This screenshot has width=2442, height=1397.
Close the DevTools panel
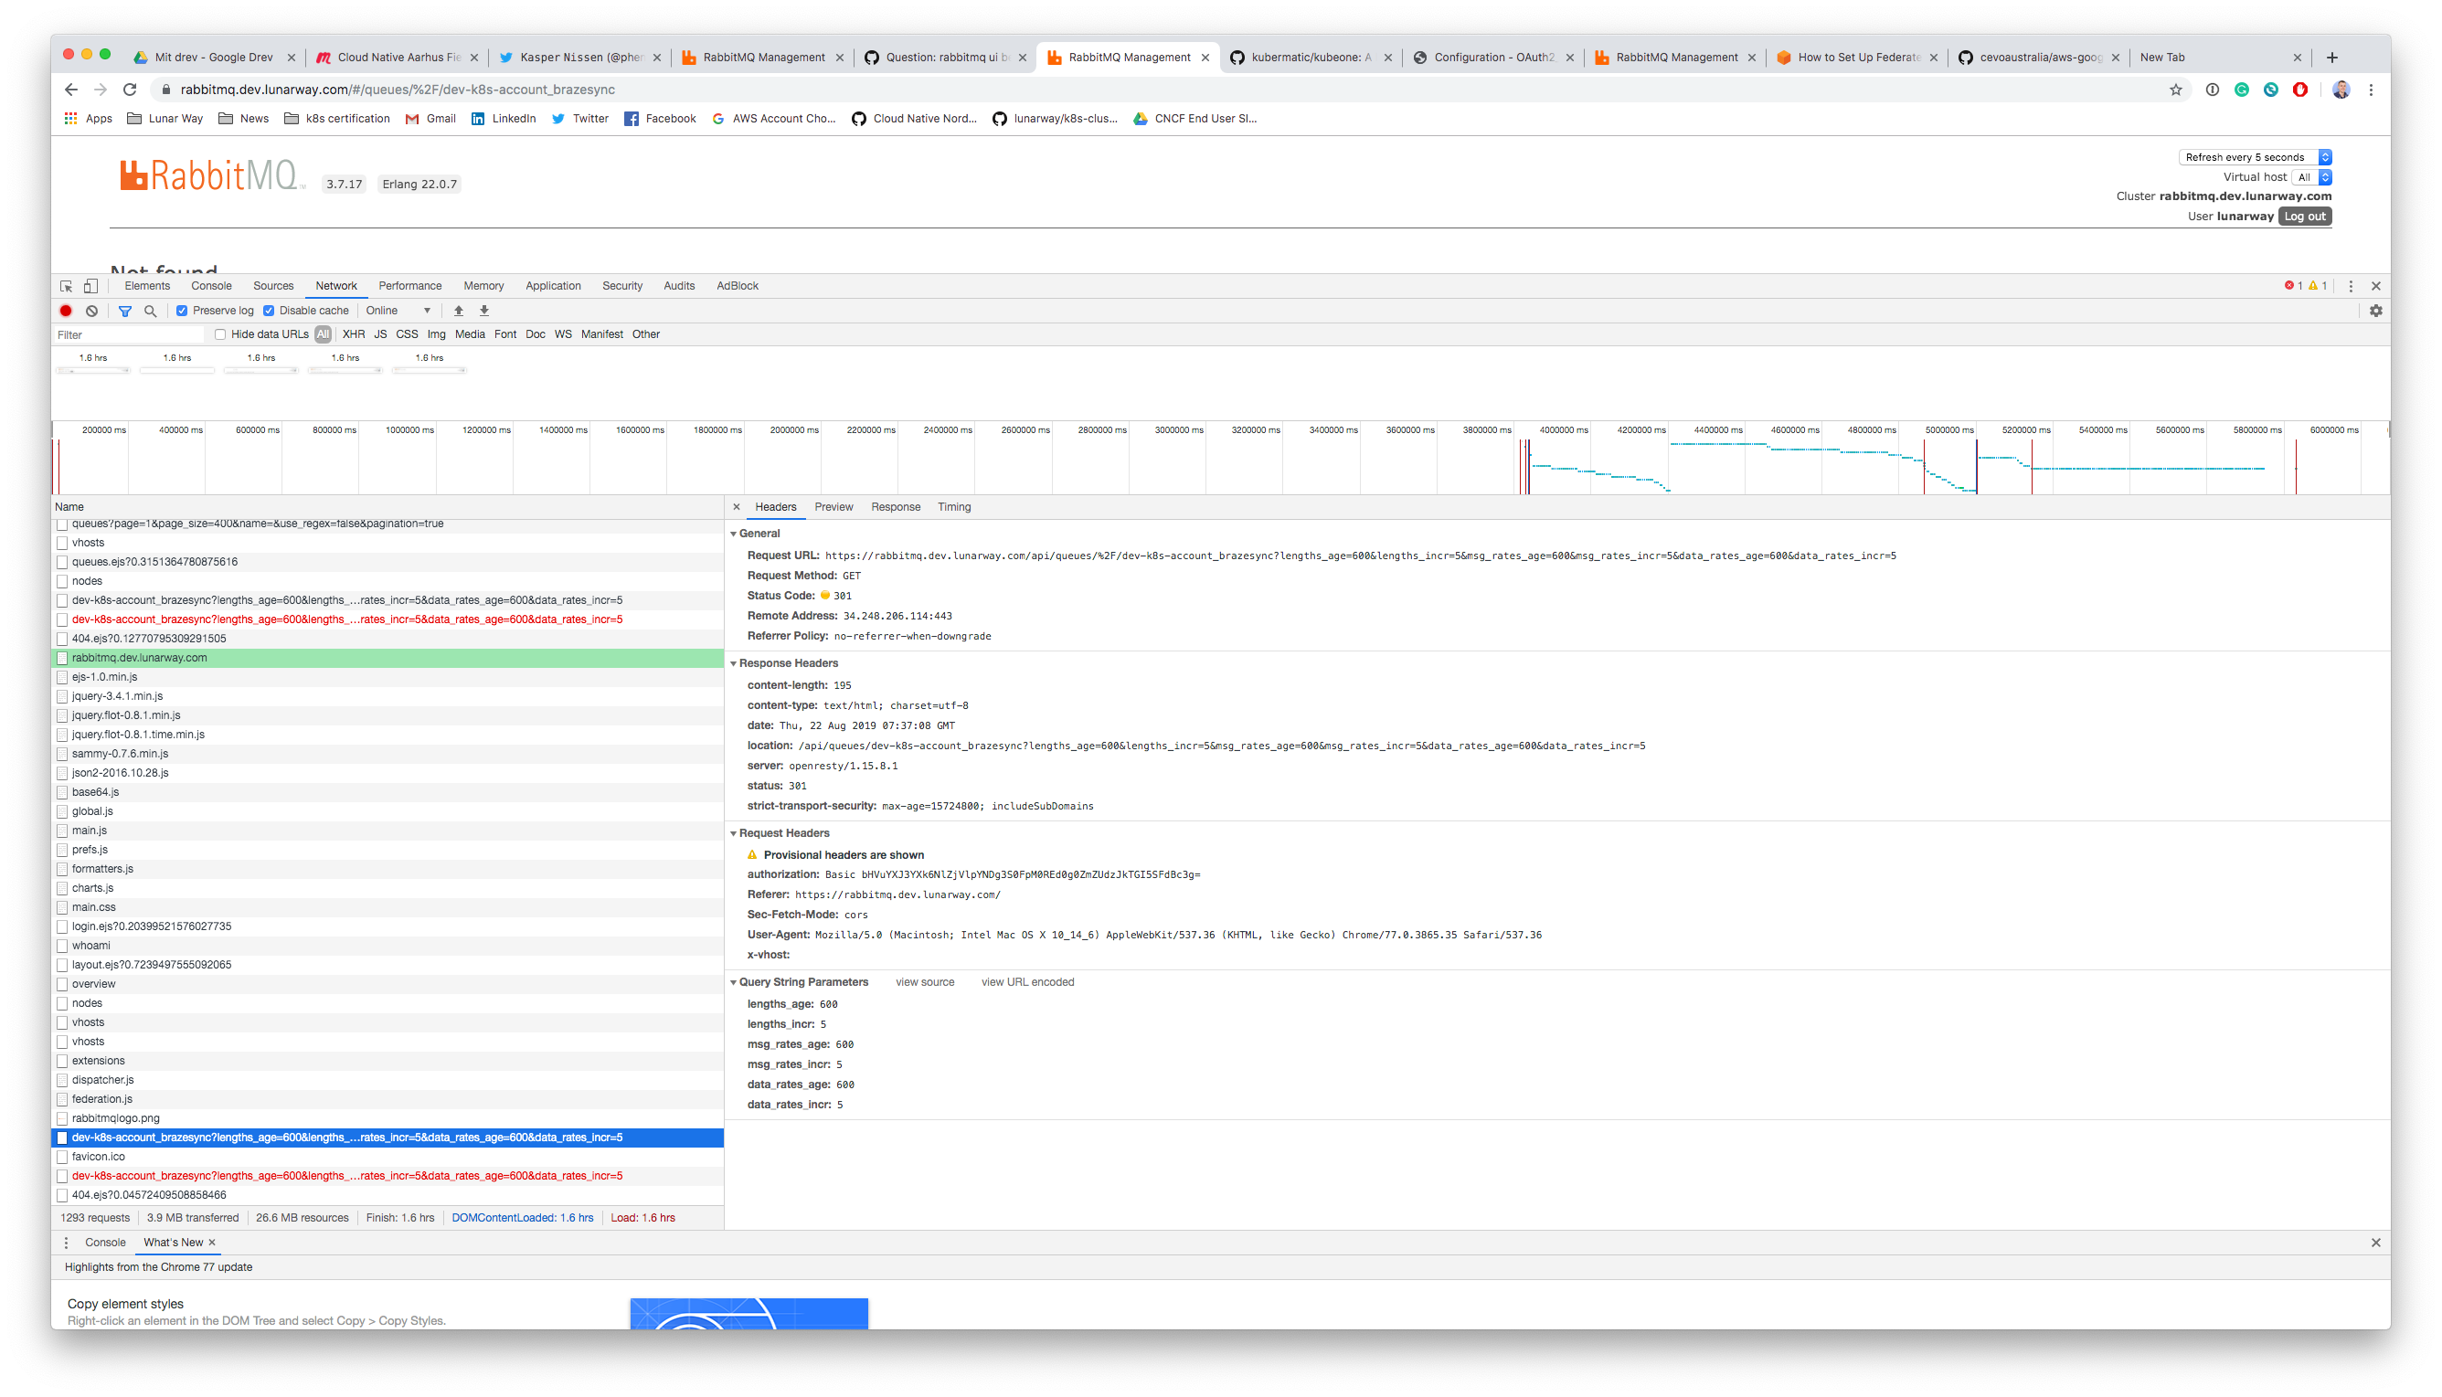[x=2376, y=286]
